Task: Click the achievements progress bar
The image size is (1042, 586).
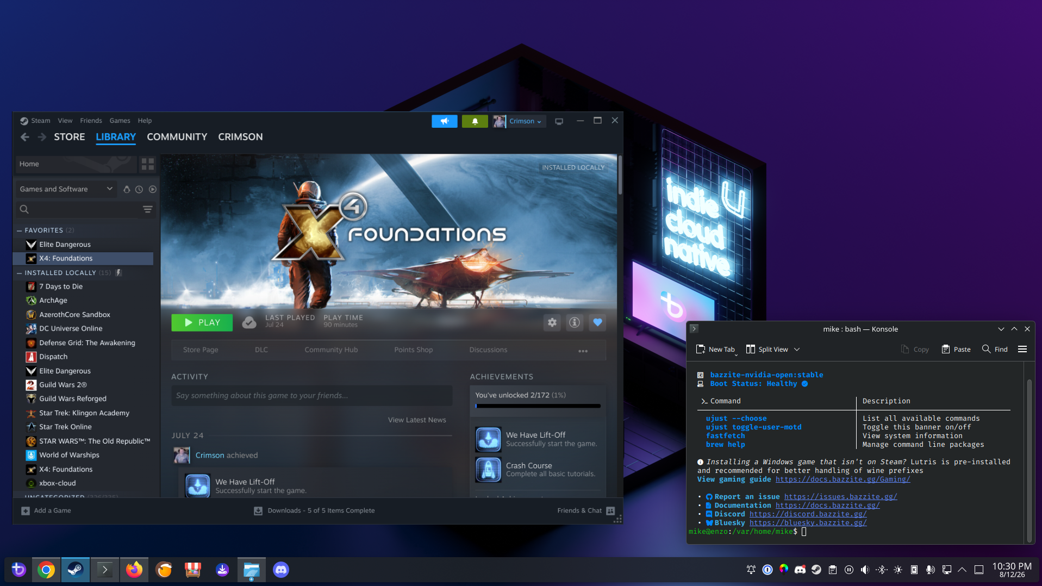Action: coord(538,406)
